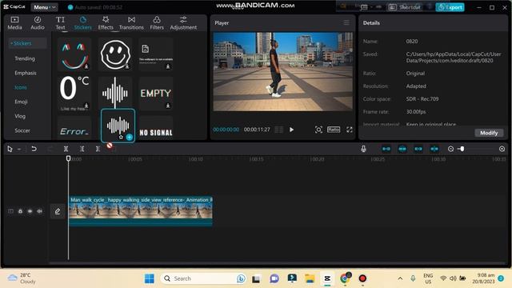Image resolution: width=512 pixels, height=288 pixels.
Task: Open the Transitions tab
Action: [131, 23]
